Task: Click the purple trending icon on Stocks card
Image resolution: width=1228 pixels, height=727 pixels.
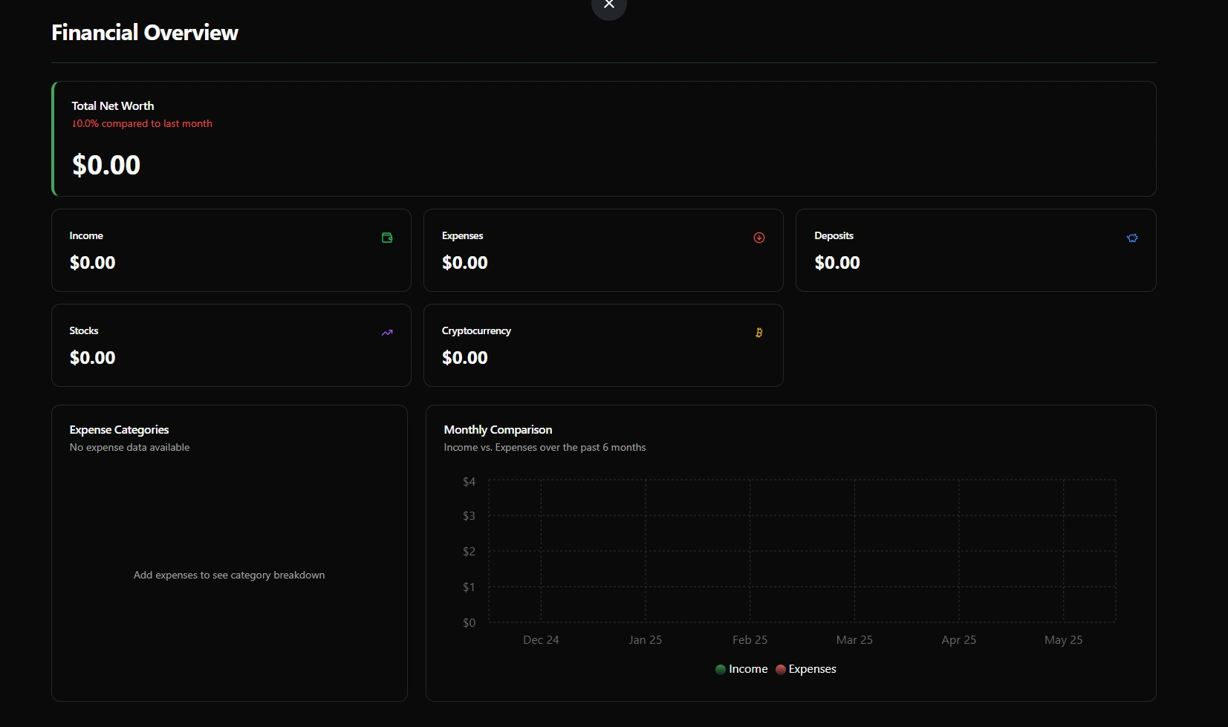Action: (x=387, y=333)
